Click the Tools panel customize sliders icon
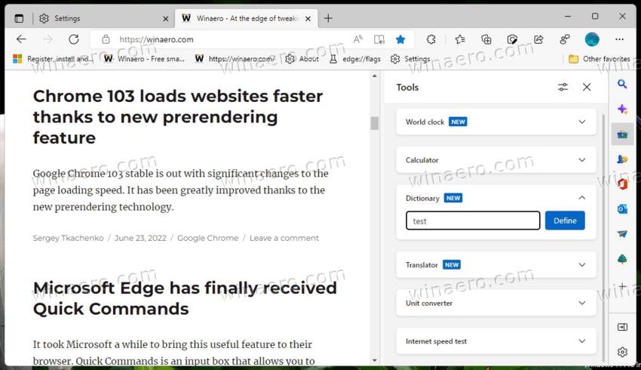The height and width of the screenshot is (370, 641). pos(563,88)
